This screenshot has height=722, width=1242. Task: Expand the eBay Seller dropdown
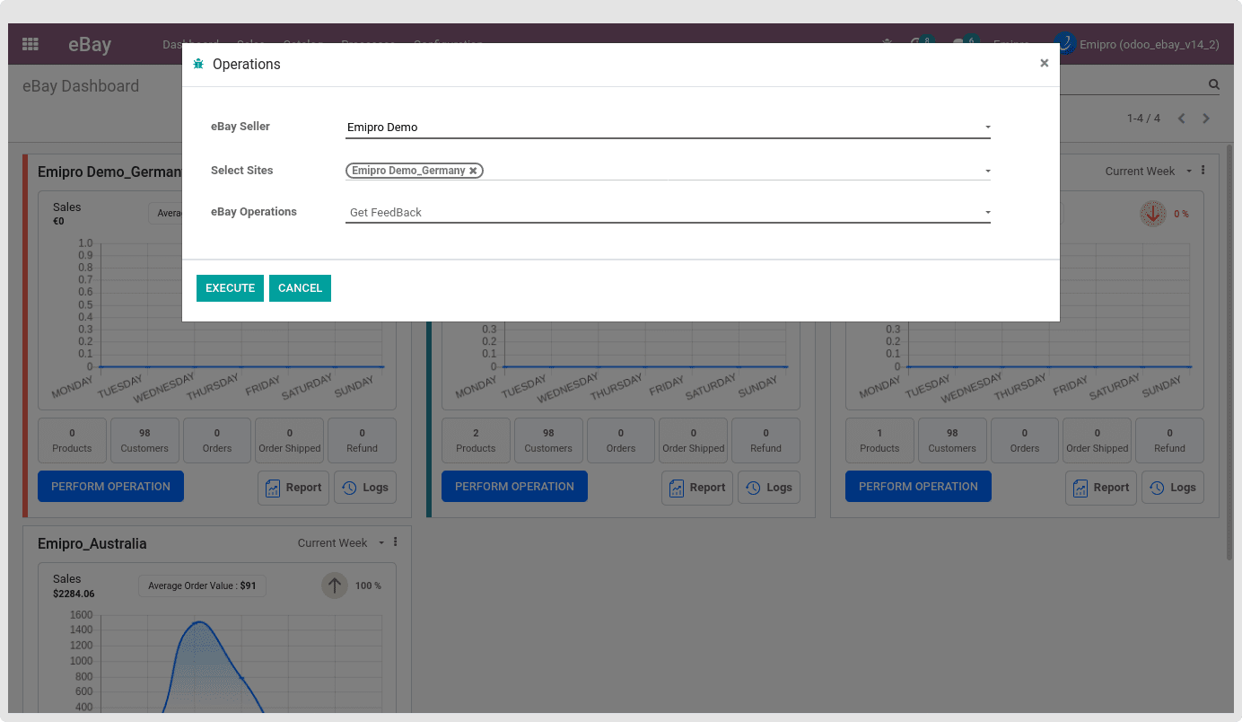(987, 128)
